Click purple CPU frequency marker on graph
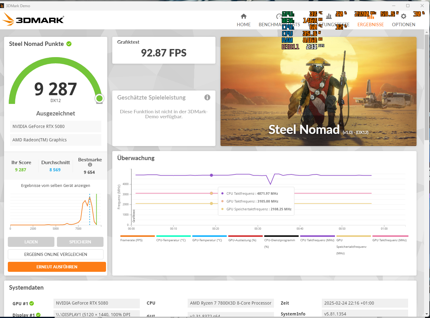Viewport: 430px width, 318px height. [x=211, y=175]
